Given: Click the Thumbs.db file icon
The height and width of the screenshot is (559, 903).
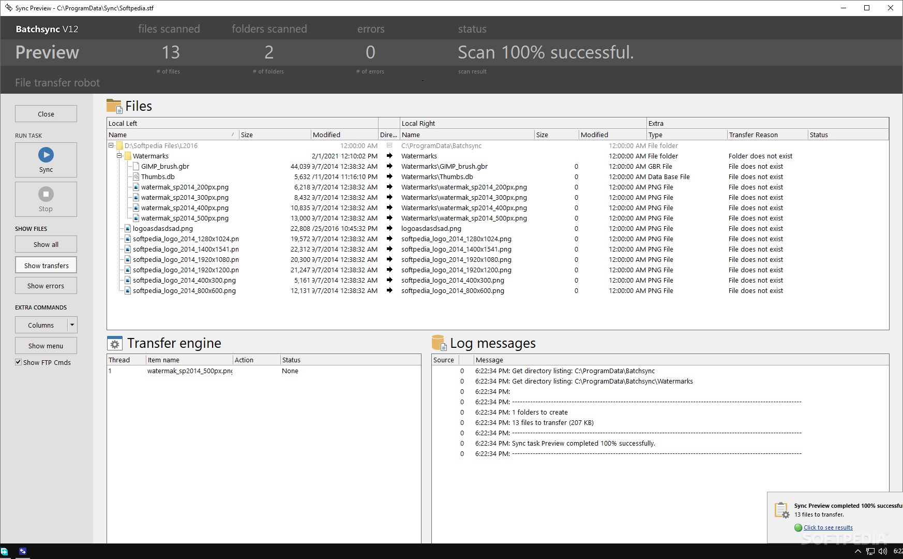Looking at the screenshot, I should (x=136, y=176).
